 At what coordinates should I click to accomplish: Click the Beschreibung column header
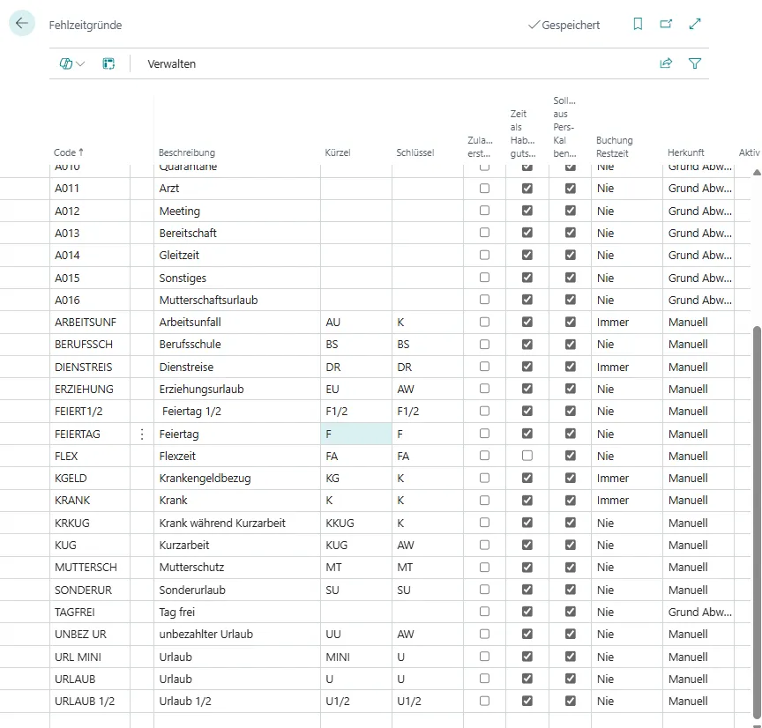(187, 152)
